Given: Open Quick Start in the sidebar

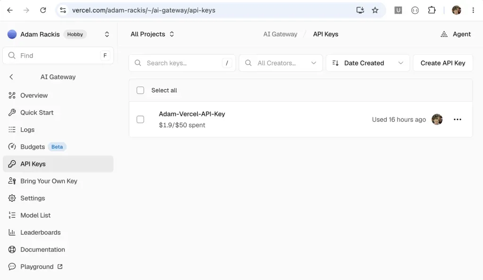Looking at the screenshot, I should coord(58,113).
